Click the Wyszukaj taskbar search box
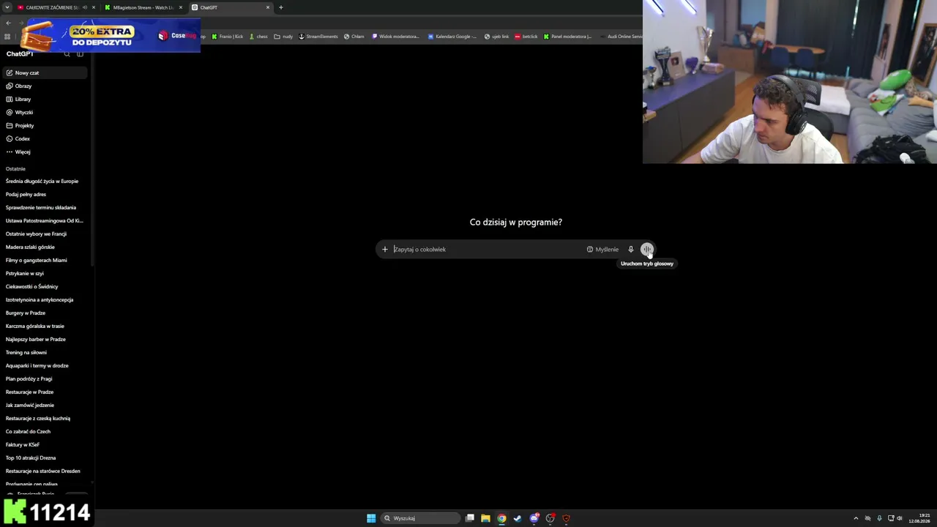The image size is (937, 527). [x=420, y=518]
